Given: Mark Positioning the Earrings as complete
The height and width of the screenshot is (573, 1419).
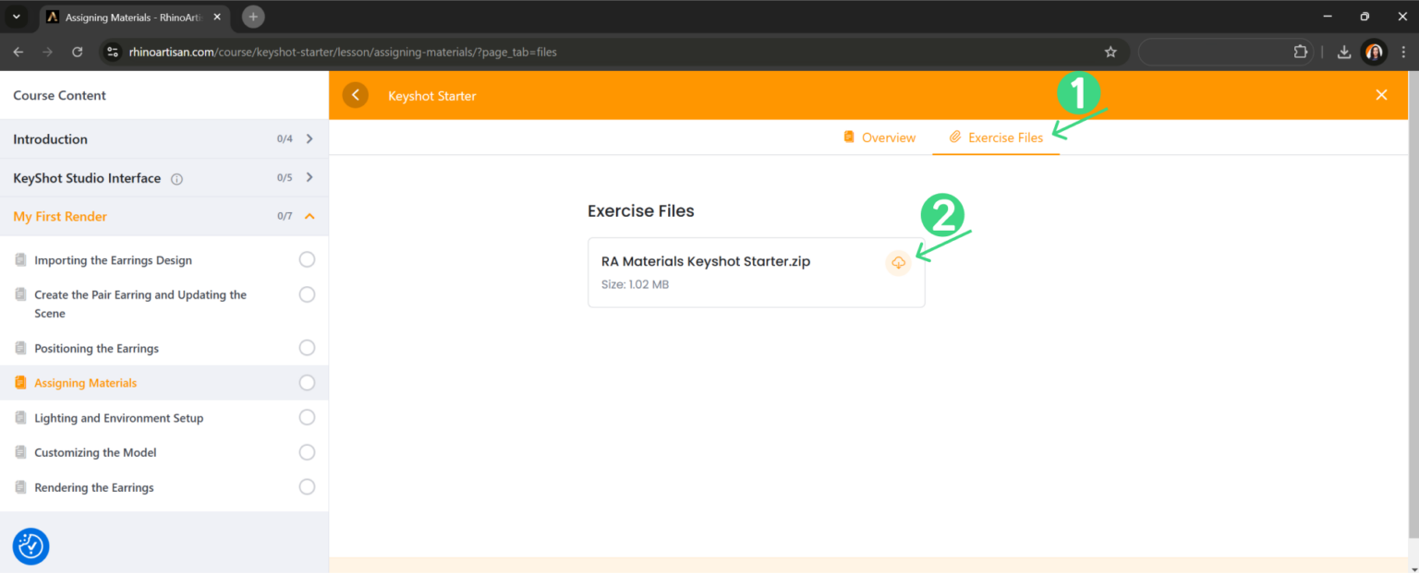Looking at the screenshot, I should (307, 348).
